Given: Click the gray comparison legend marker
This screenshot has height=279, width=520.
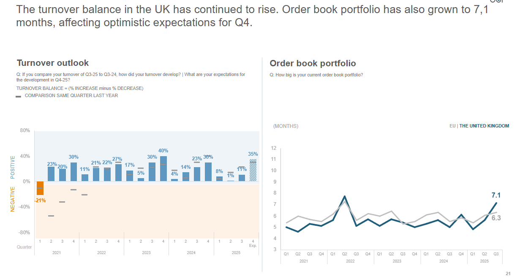Looking at the screenshot, I should [x=18, y=96].
